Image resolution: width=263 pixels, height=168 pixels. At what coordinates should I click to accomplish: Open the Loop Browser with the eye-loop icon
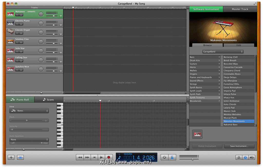point(239,157)
